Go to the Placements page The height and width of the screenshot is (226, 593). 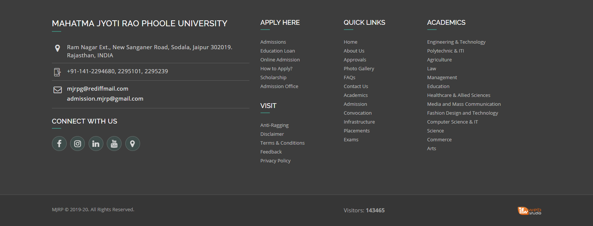(x=357, y=131)
